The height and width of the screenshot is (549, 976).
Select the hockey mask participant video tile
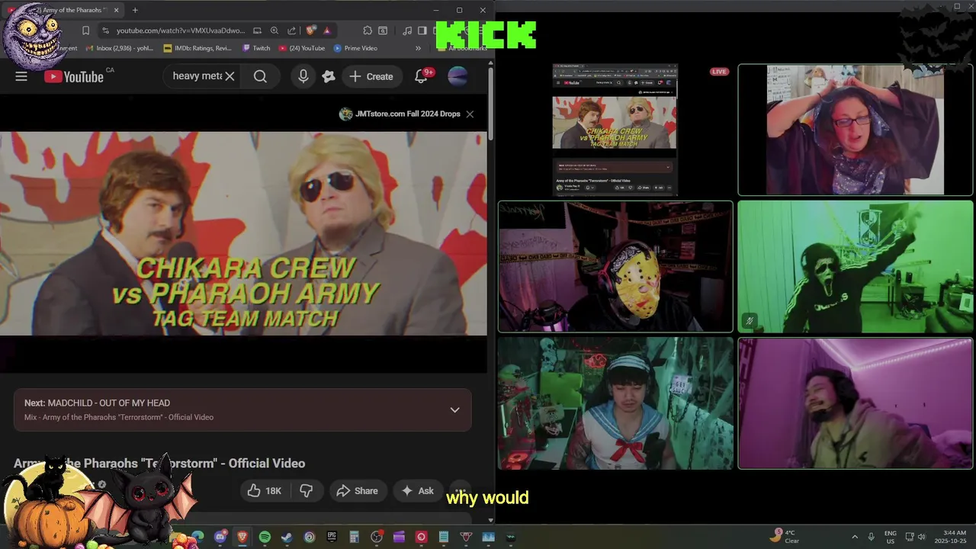[x=615, y=267]
